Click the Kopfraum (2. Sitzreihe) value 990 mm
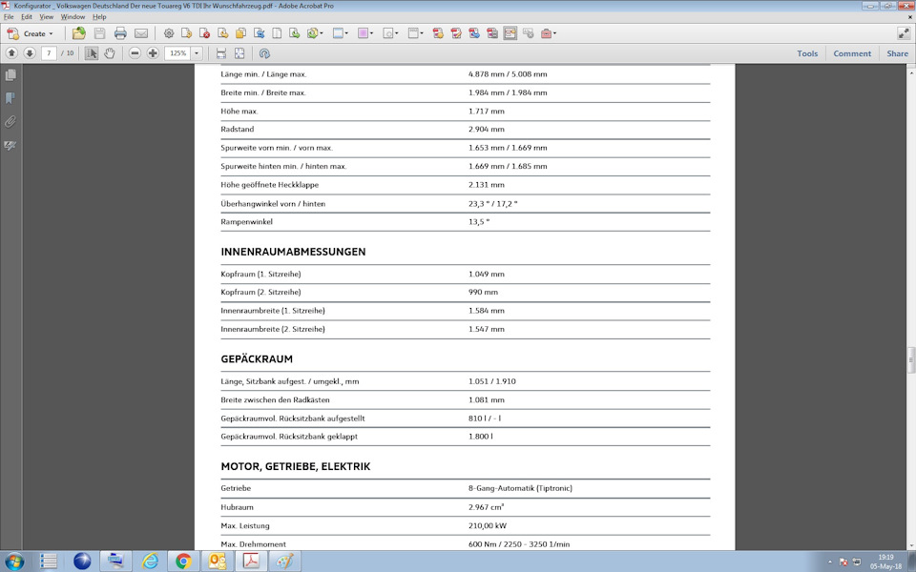The height and width of the screenshot is (572, 916). [483, 292]
